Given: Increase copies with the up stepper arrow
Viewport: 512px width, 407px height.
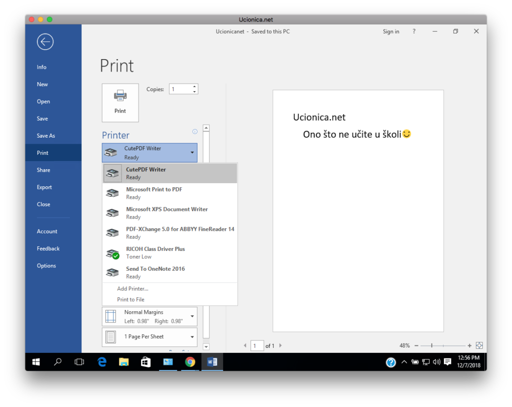Looking at the screenshot, I should pyautogui.click(x=194, y=87).
